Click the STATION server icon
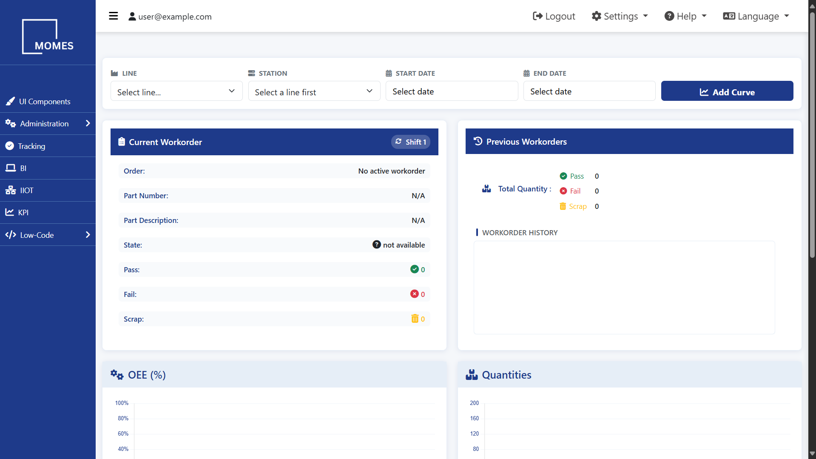The height and width of the screenshot is (459, 816). 252,73
